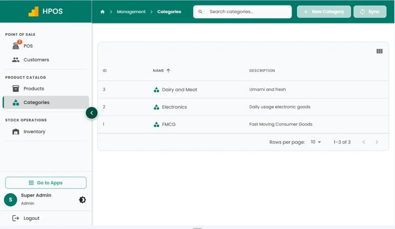This screenshot has height=229, width=395.
Task: Click the home breadcrumb icon
Action: click(102, 12)
